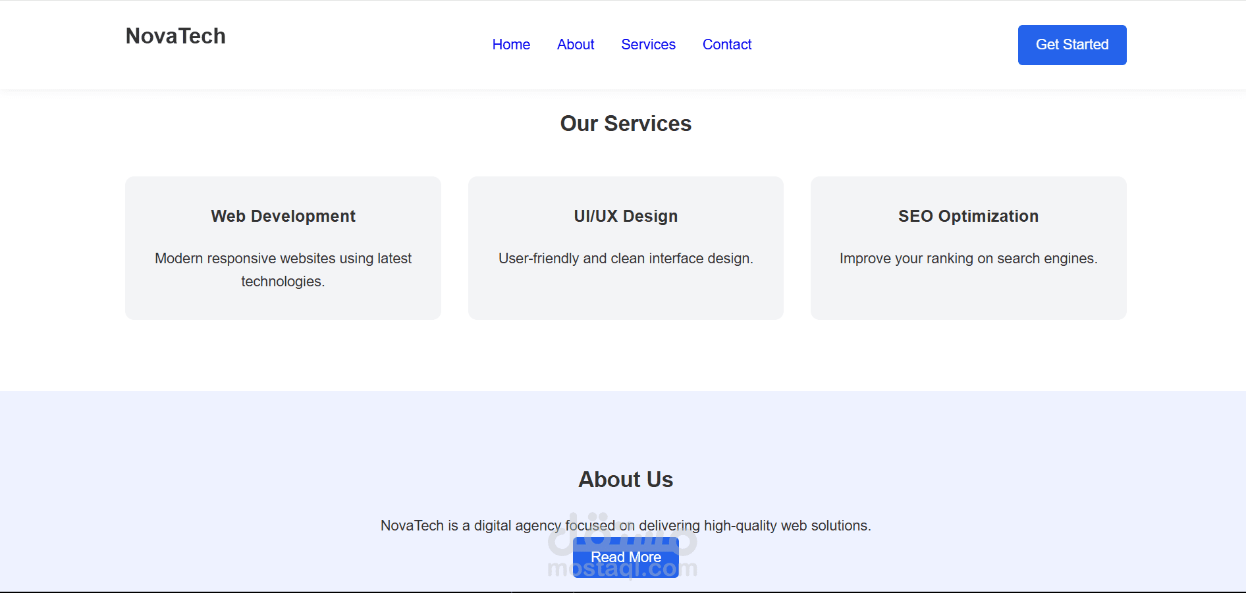This screenshot has width=1246, height=593.
Task: Click the SEO Optimization service card
Action: (x=968, y=248)
